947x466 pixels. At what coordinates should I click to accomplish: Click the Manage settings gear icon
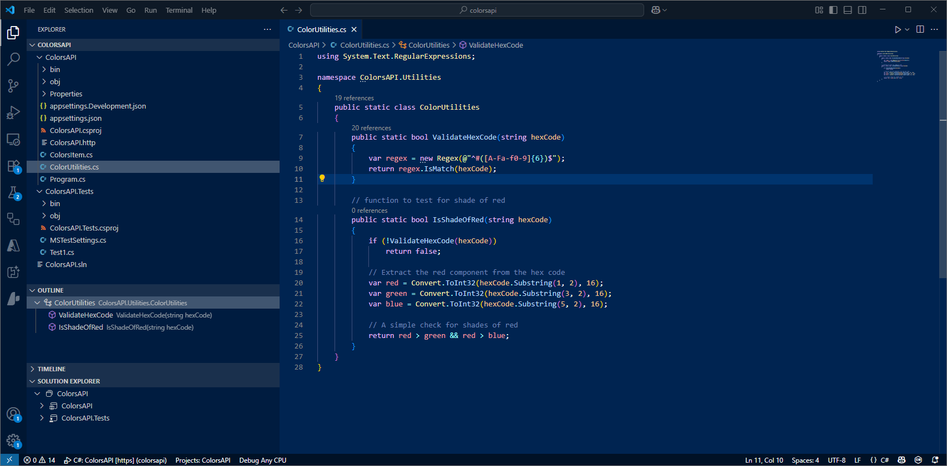[x=13, y=441]
